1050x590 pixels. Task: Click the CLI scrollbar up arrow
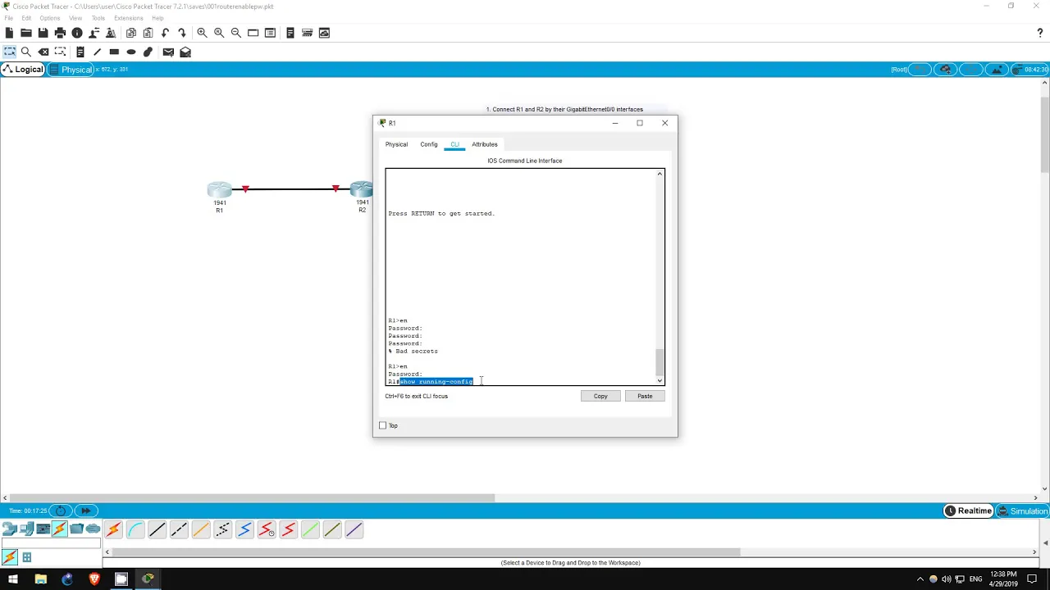pyautogui.click(x=660, y=174)
